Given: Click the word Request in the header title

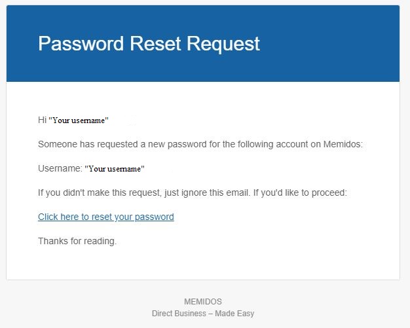Looking at the screenshot, I should pyautogui.click(x=223, y=44).
